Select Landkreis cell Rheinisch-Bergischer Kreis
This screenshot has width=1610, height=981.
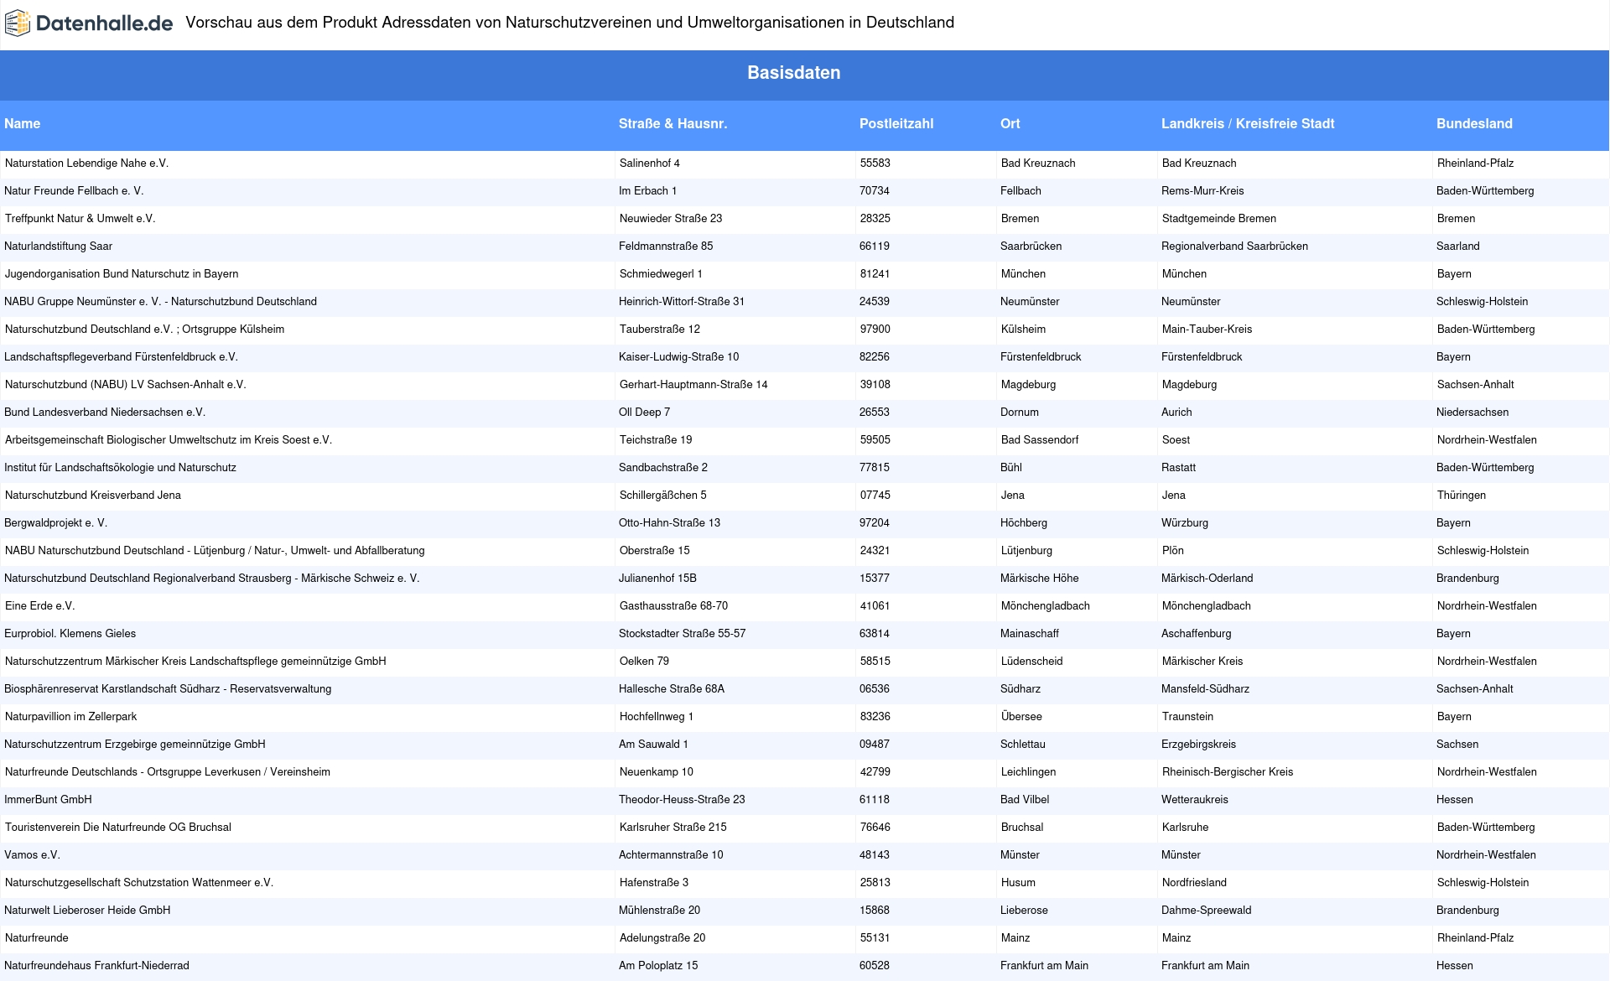point(1228,772)
